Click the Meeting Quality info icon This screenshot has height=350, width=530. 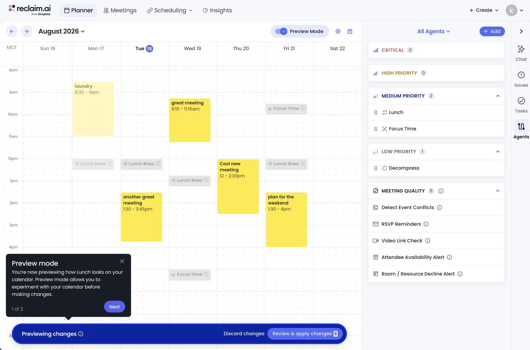click(441, 191)
